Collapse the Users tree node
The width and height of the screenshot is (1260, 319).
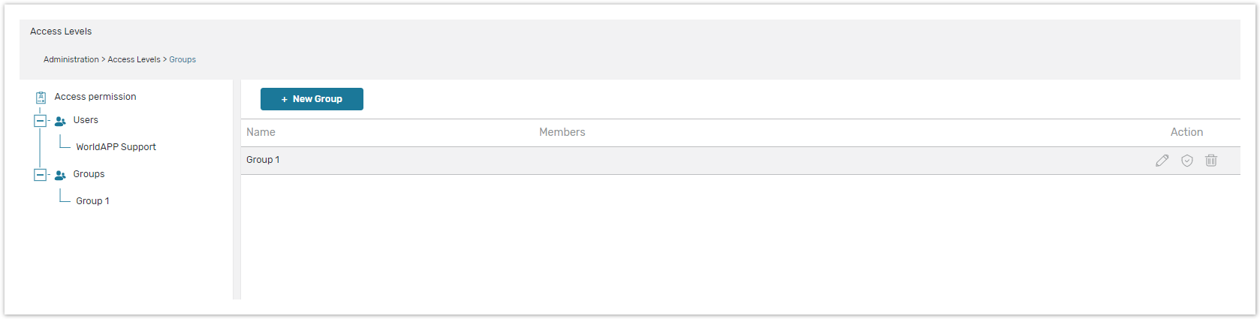(x=41, y=121)
